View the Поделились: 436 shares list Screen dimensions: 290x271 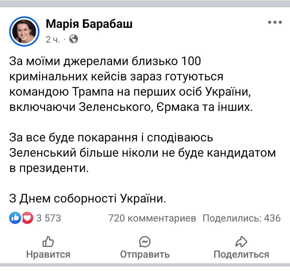(241, 219)
